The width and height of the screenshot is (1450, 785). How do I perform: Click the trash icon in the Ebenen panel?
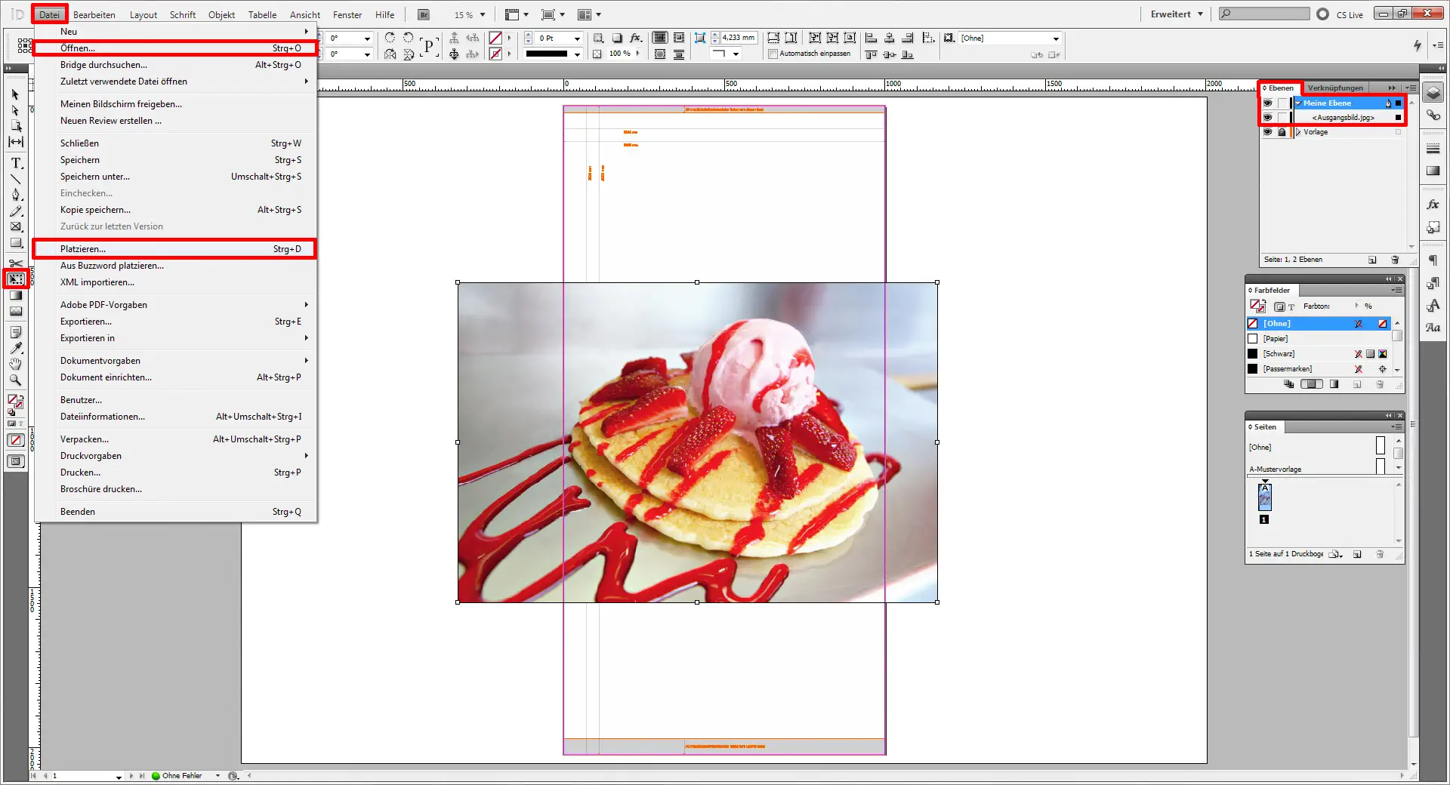pos(1395,260)
